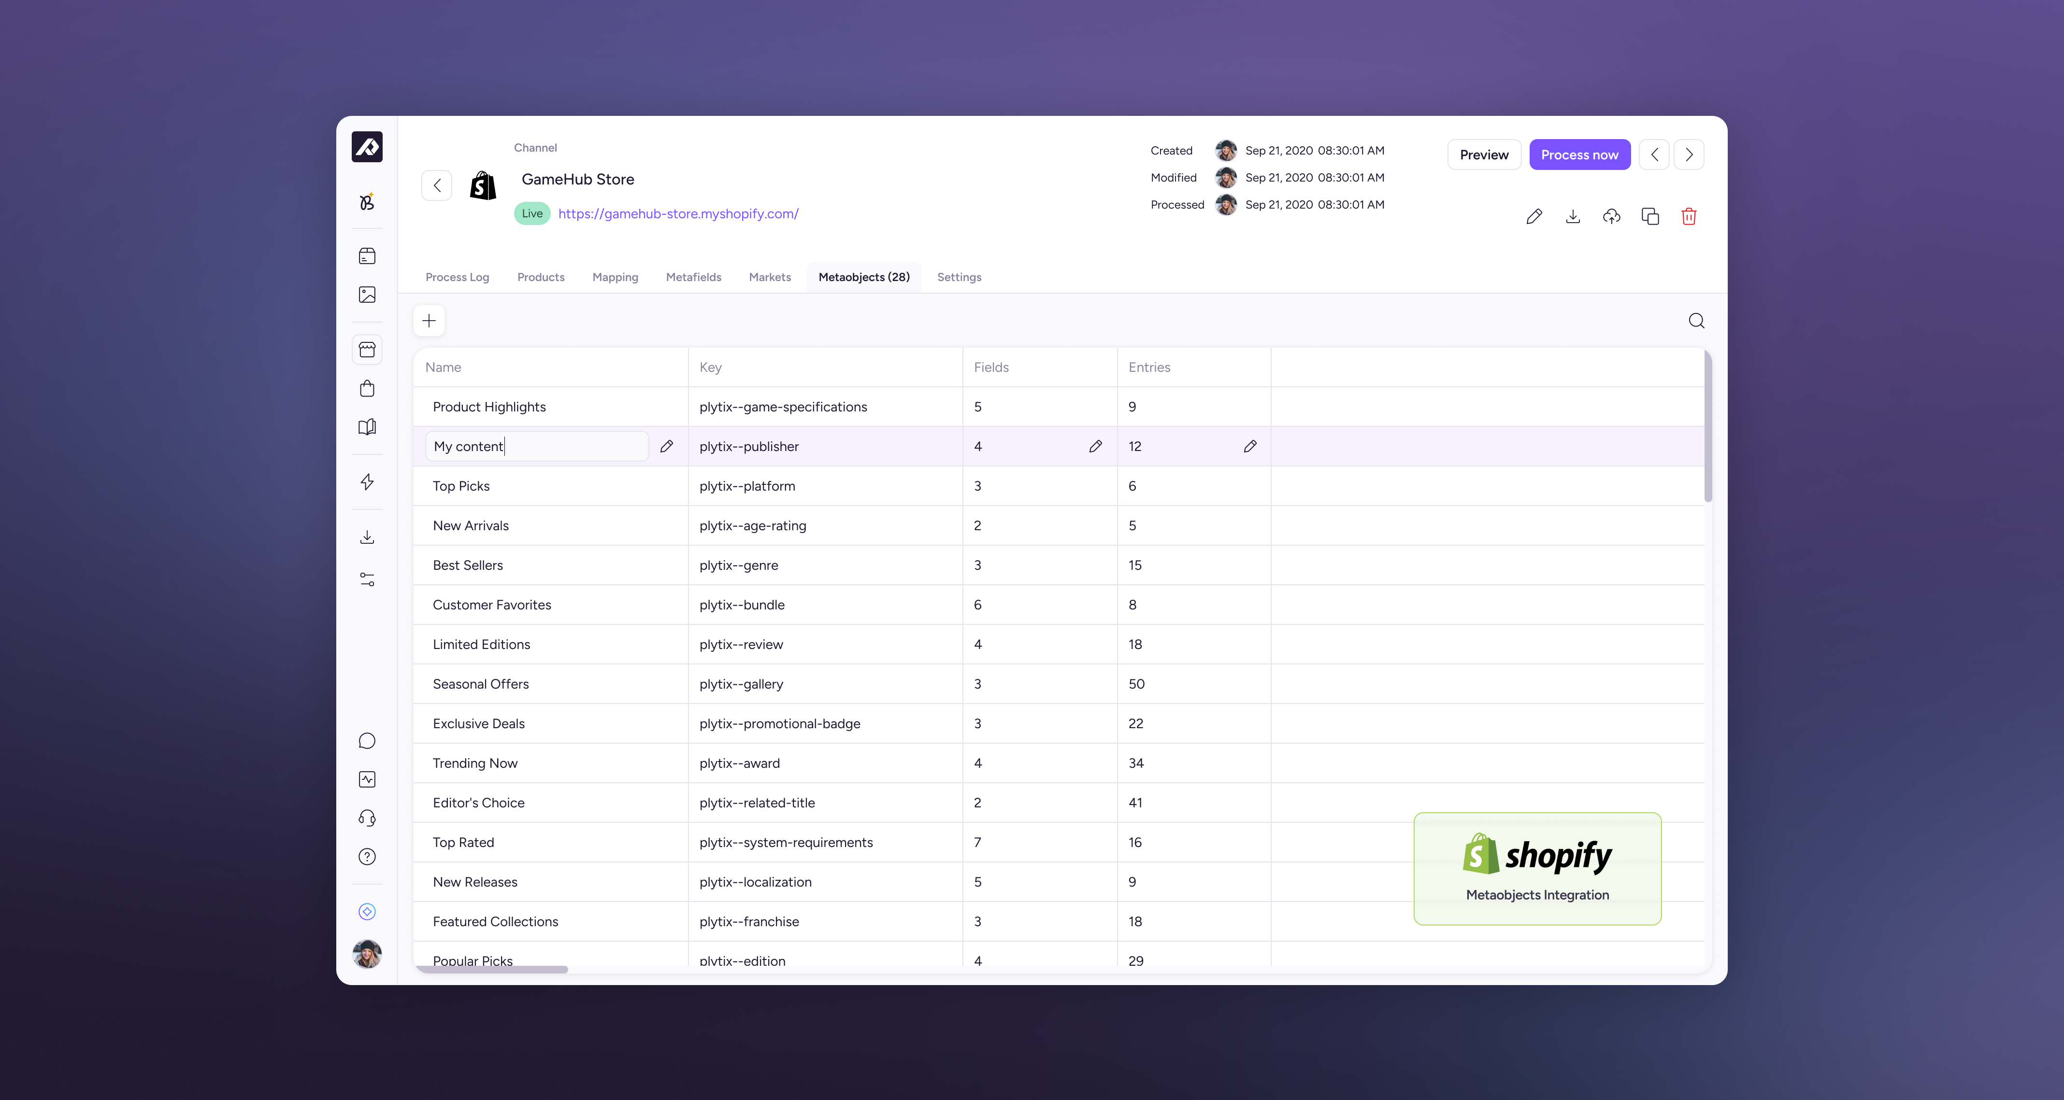
Task: Go to previous channel with left chevron
Action: point(1654,155)
